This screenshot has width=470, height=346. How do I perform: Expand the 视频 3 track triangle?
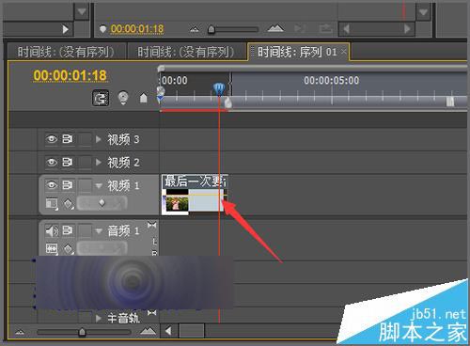click(99, 139)
